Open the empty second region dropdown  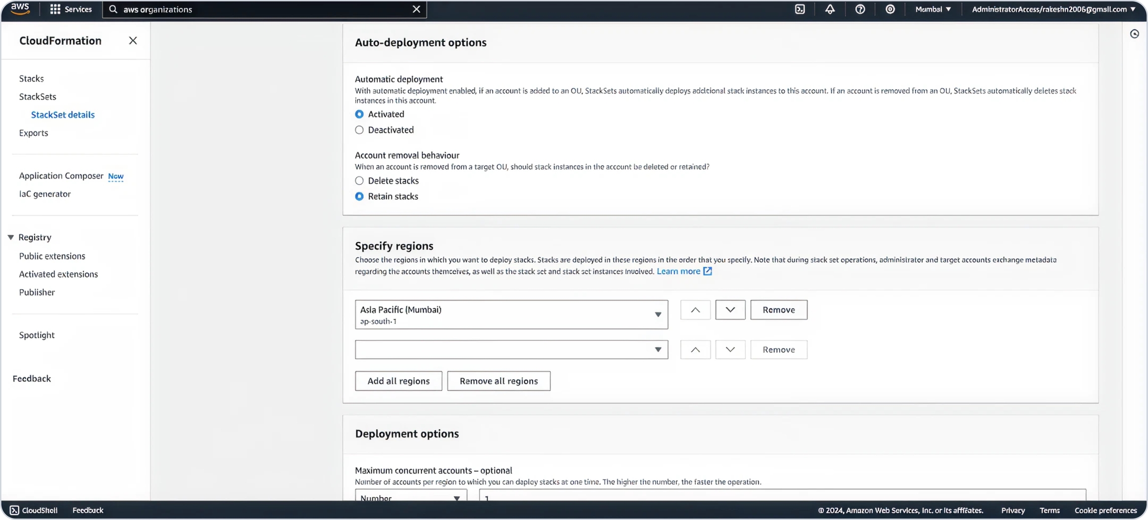click(511, 350)
